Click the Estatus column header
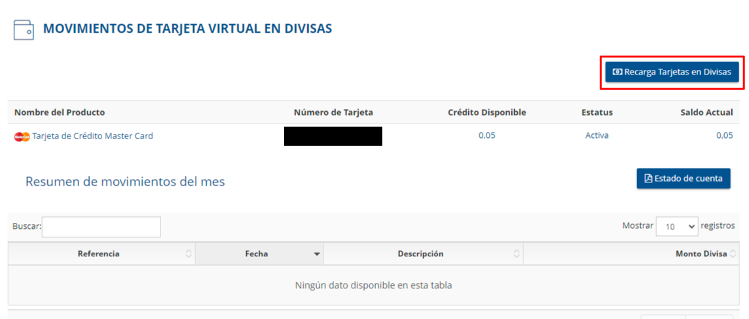 (x=597, y=112)
